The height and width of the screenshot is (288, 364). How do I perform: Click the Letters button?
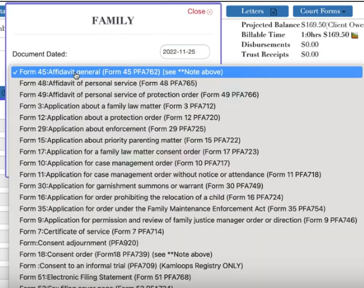257,11
